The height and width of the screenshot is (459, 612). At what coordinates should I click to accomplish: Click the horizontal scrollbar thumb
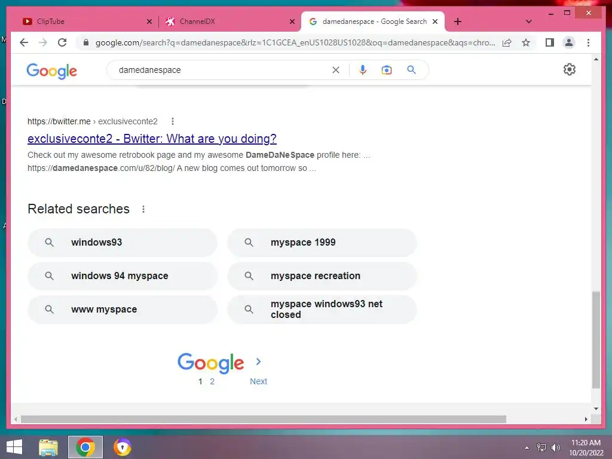point(264,419)
